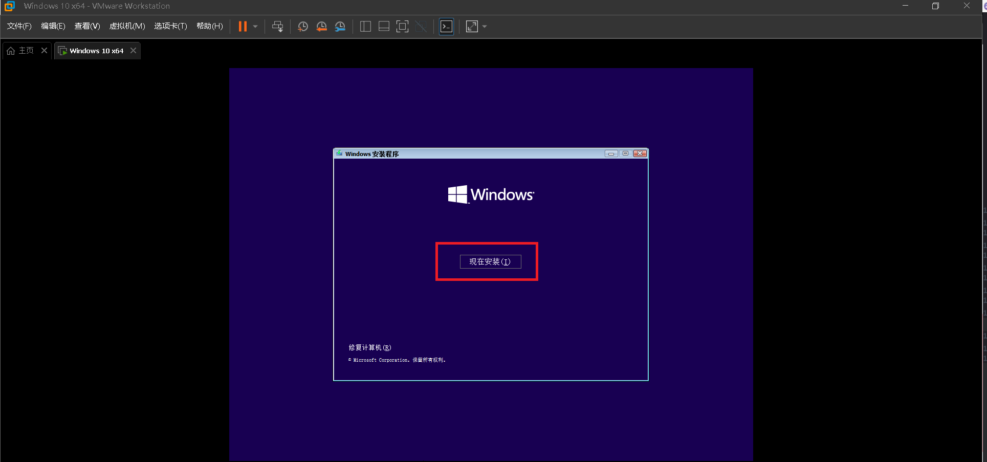This screenshot has height=462, width=987.
Task: Click the 现在安装(I) install button
Action: tap(490, 261)
